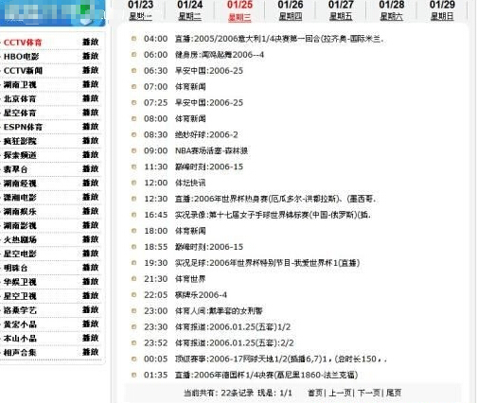Viewport: 477px width, 403px height.
Task: Select the 01/24 date tab
Action: pyautogui.click(x=190, y=10)
